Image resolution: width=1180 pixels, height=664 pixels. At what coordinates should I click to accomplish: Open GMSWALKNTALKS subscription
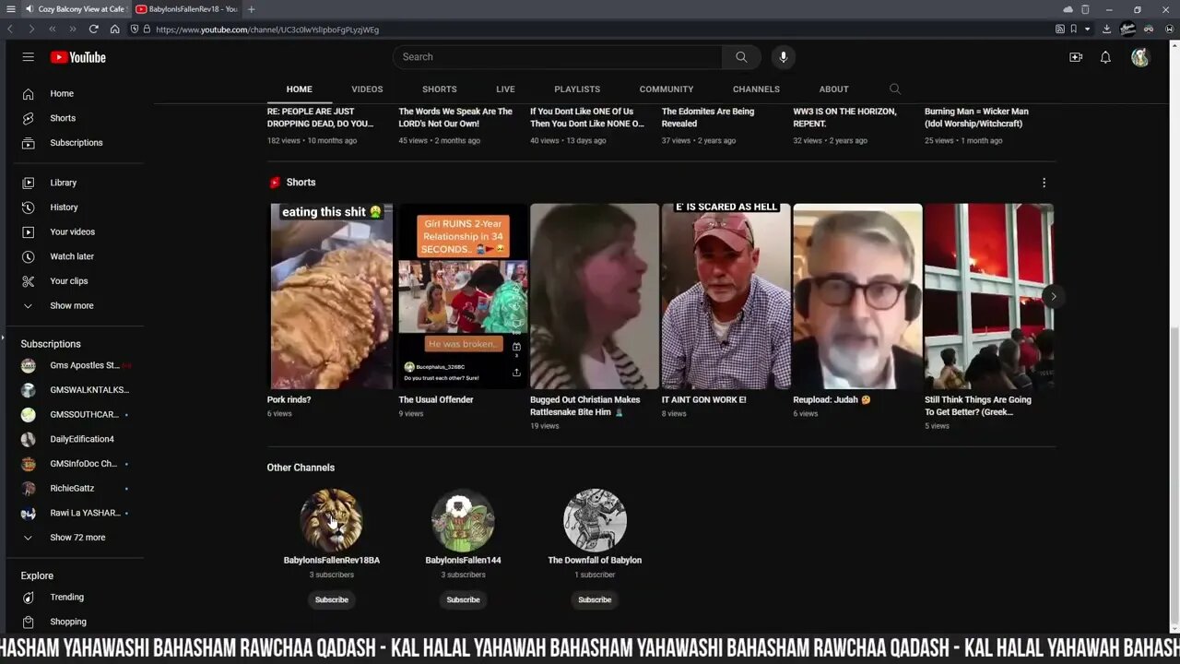click(x=75, y=390)
